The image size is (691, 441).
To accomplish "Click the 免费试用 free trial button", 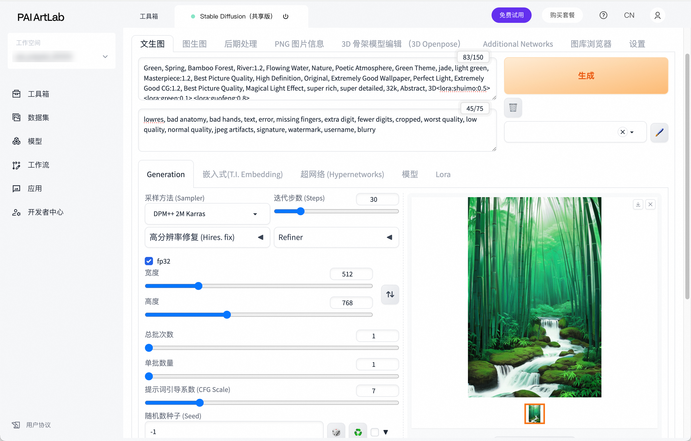I will tap(511, 15).
